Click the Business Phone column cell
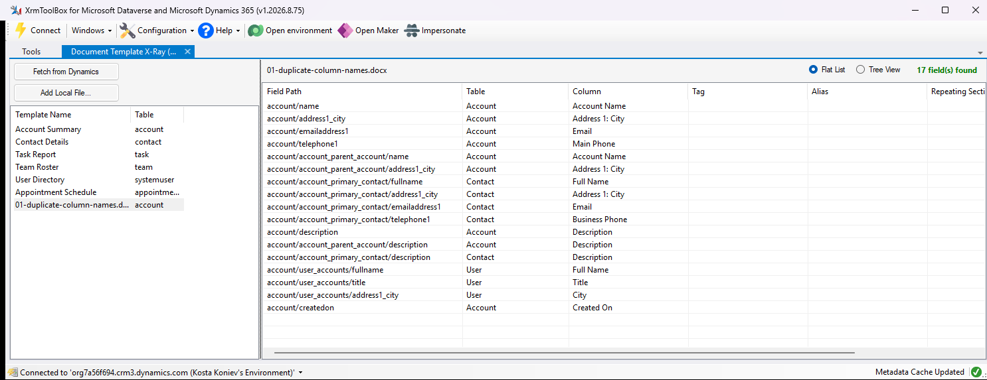The width and height of the screenshot is (987, 380). point(600,220)
